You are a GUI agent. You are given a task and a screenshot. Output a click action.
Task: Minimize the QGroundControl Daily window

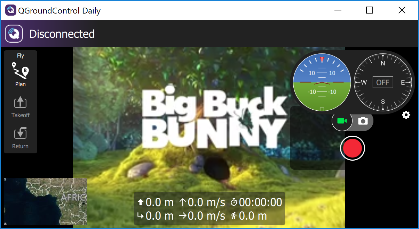338,10
